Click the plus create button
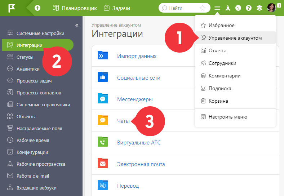 [x=37, y=8]
